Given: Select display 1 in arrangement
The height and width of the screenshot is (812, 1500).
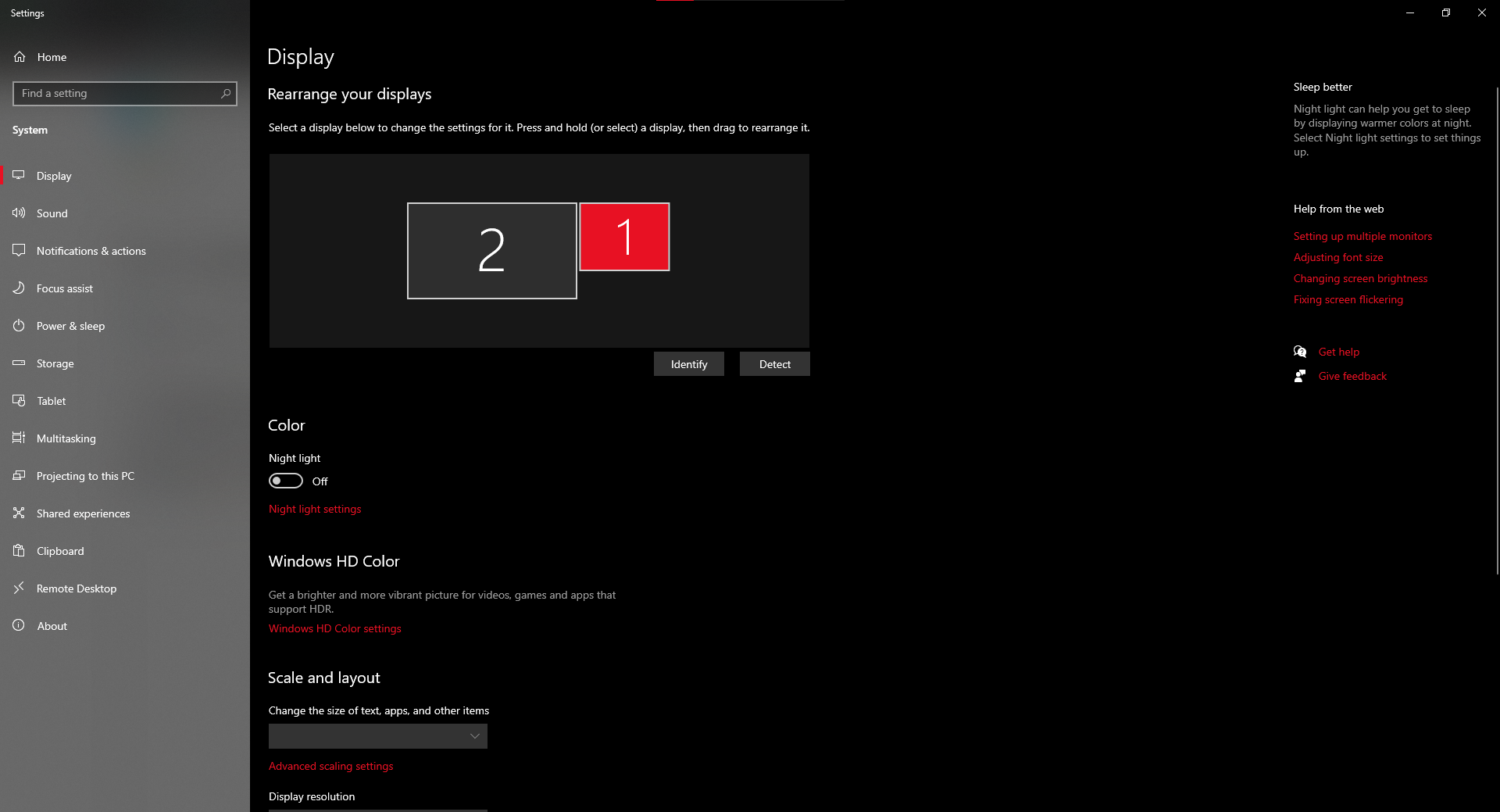Looking at the screenshot, I should 624,237.
